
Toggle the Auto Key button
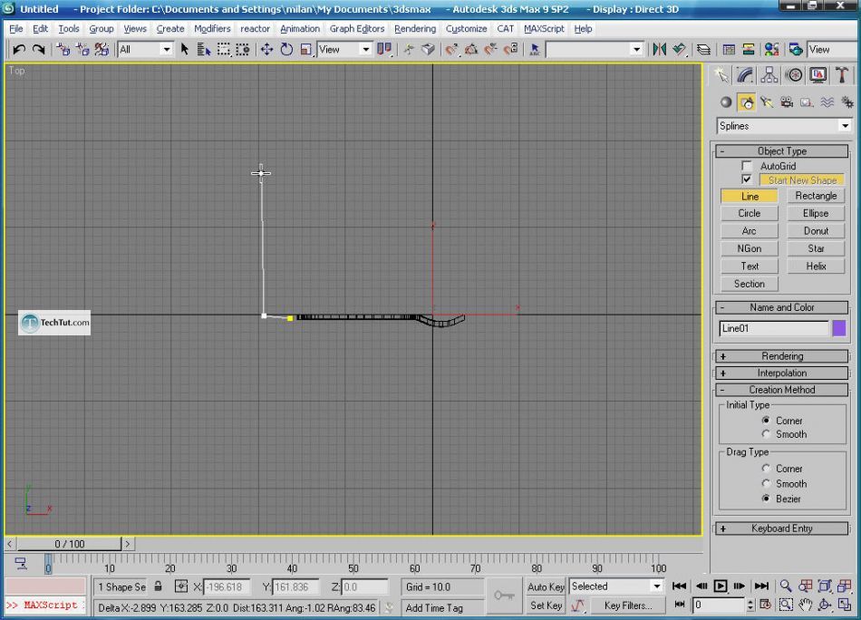point(546,586)
